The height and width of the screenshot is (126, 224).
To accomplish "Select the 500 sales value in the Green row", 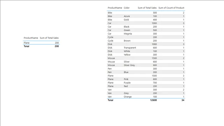I will [x=155, y=30].
